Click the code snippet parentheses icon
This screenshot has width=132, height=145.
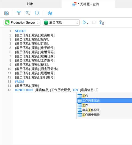pyautogui.click(x=37, y=13)
